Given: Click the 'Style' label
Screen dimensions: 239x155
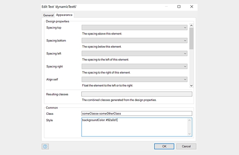Looking at the screenshot, I should [49, 120].
